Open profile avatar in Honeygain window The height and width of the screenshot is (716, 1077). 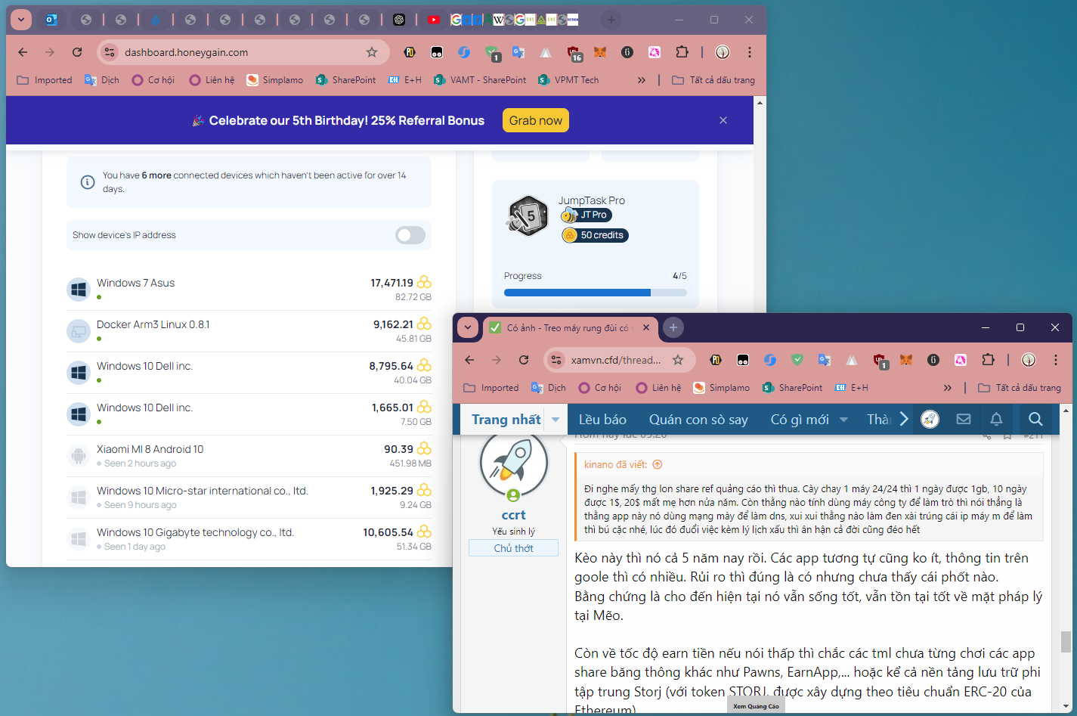(723, 52)
